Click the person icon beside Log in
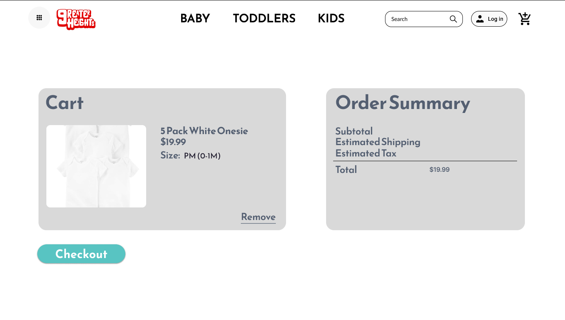Viewport: 565px width, 320px height. 480,19
